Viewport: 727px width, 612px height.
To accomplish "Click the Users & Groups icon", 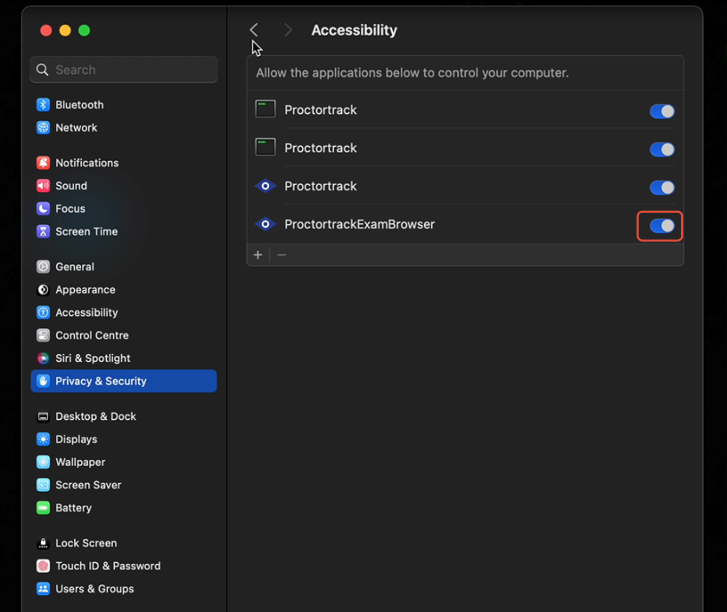I will tap(43, 589).
